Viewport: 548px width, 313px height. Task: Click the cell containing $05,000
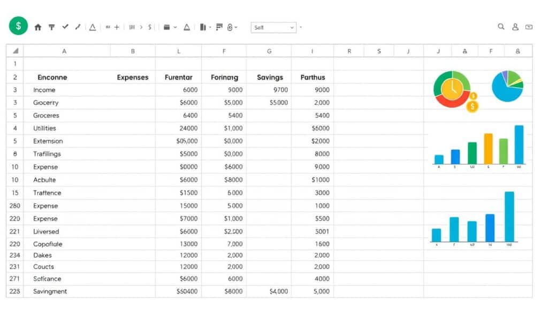coord(179,141)
